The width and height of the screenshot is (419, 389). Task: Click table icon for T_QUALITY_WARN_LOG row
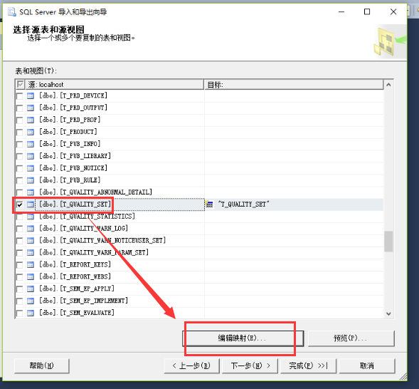click(x=31, y=229)
